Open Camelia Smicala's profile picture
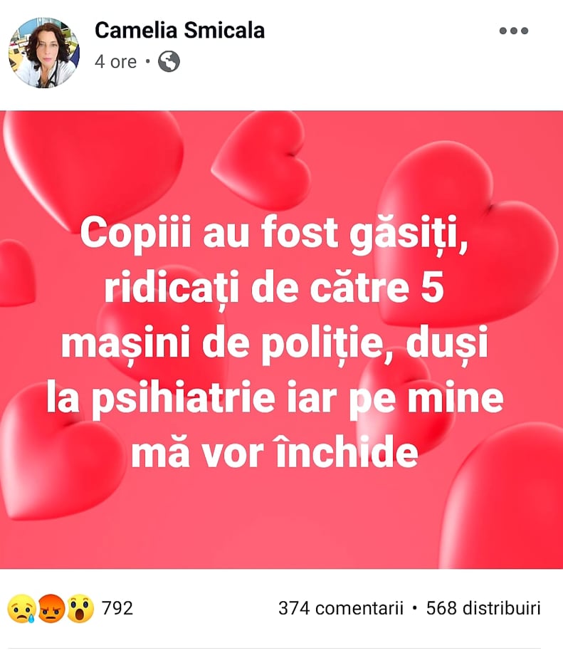The image size is (563, 653). tap(44, 53)
